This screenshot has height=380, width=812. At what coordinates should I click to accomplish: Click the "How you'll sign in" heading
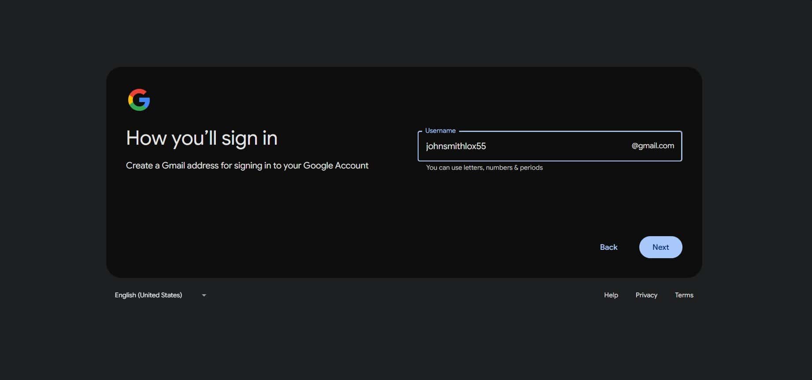pos(202,138)
